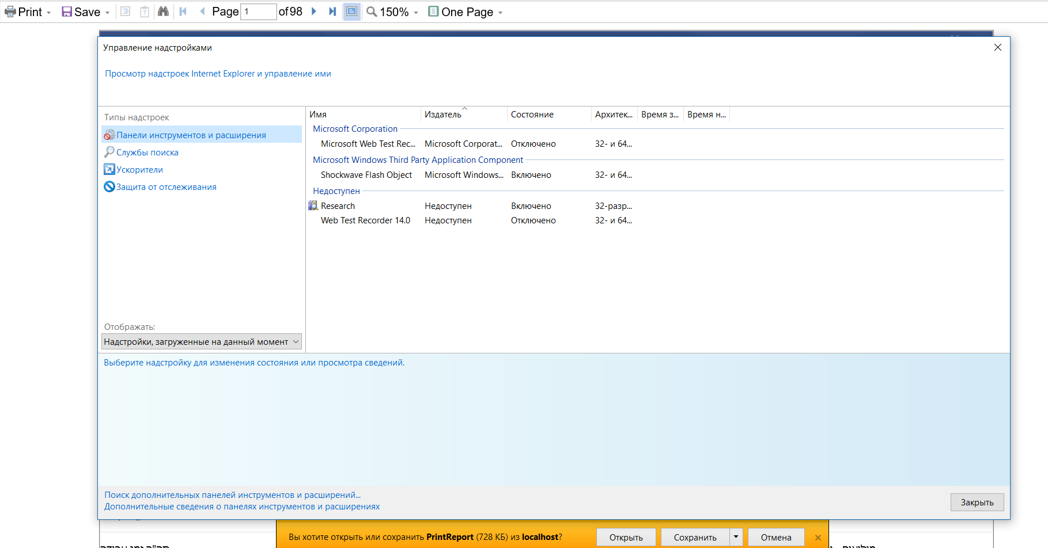Click the search providers magnifier icon
Viewport: 1048px width, 548px height.
(x=109, y=152)
